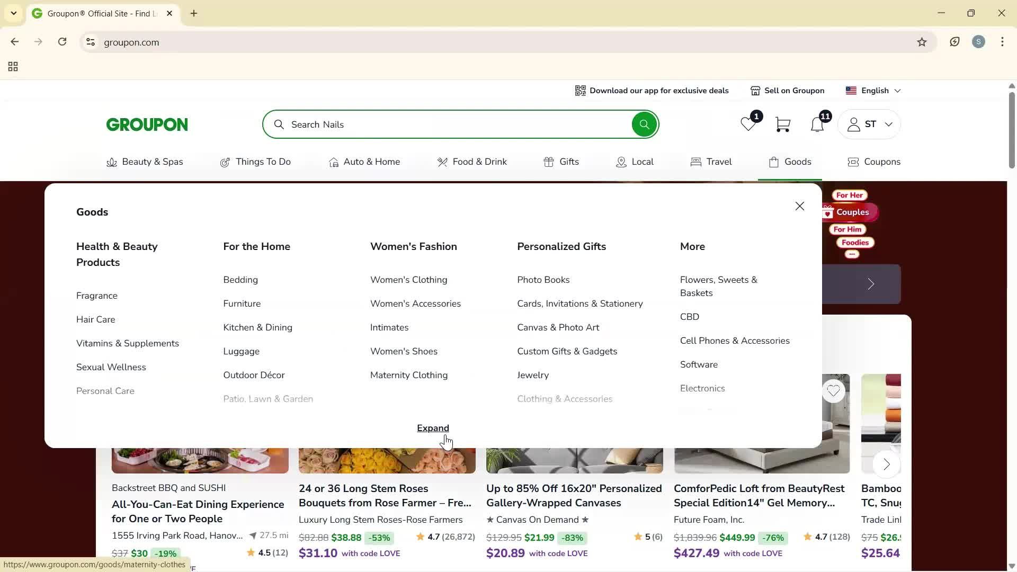Open the shopping cart icon
This screenshot has height=572, width=1017.
[x=783, y=124]
